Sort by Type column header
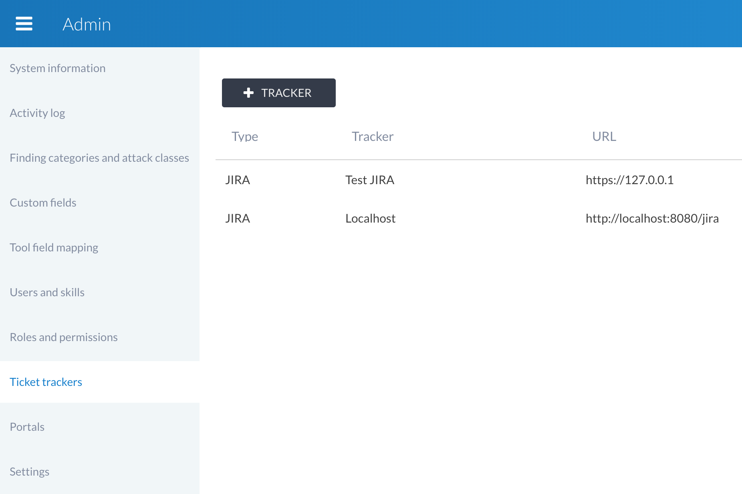742x494 pixels. (245, 137)
